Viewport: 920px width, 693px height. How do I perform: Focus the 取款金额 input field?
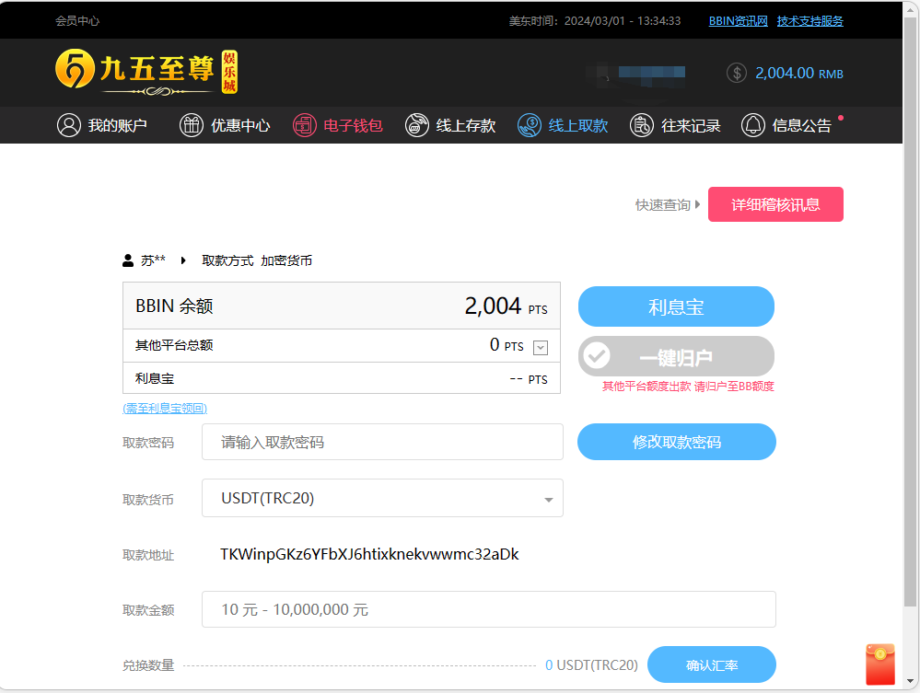[489, 610]
